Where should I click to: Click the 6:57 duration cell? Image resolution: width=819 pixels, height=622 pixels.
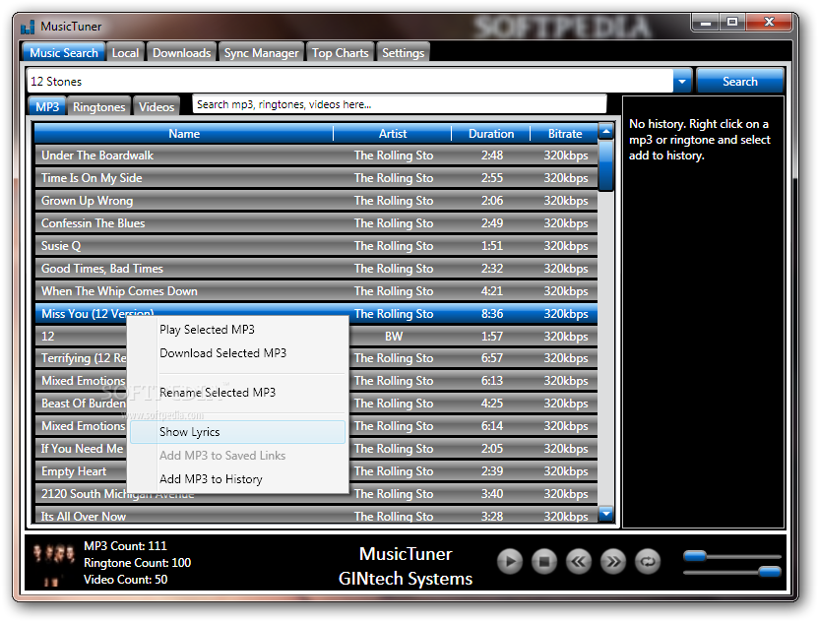pyautogui.click(x=492, y=358)
